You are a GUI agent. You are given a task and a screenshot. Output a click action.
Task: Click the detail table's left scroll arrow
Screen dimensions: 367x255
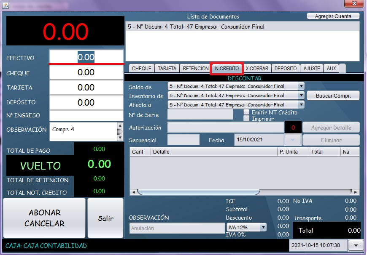click(133, 192)
